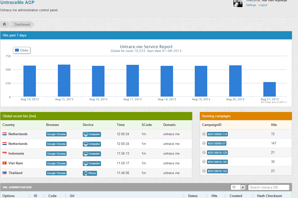Viewport: 298px width, 198px height.
Task: Click the Untrace.me Service Report chart title
Action: click(146, 47)
